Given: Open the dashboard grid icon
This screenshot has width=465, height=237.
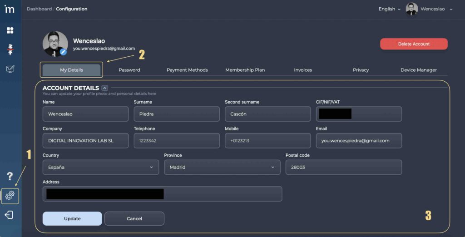Looking at the screenshot, I should click(10, 30).
